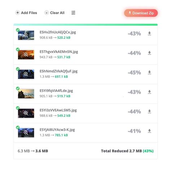Click green checkmark on E5YjAI8UYAcw3-K.jpg
This screenshot has height=171, width=171.
(x=18, y=127)
